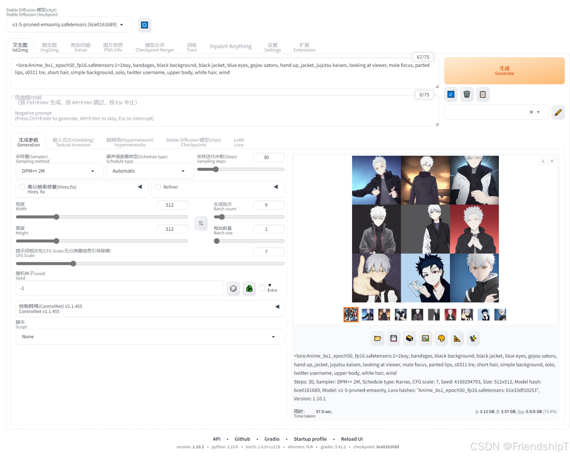Open the Sampling method dropdown

[59, 171]
